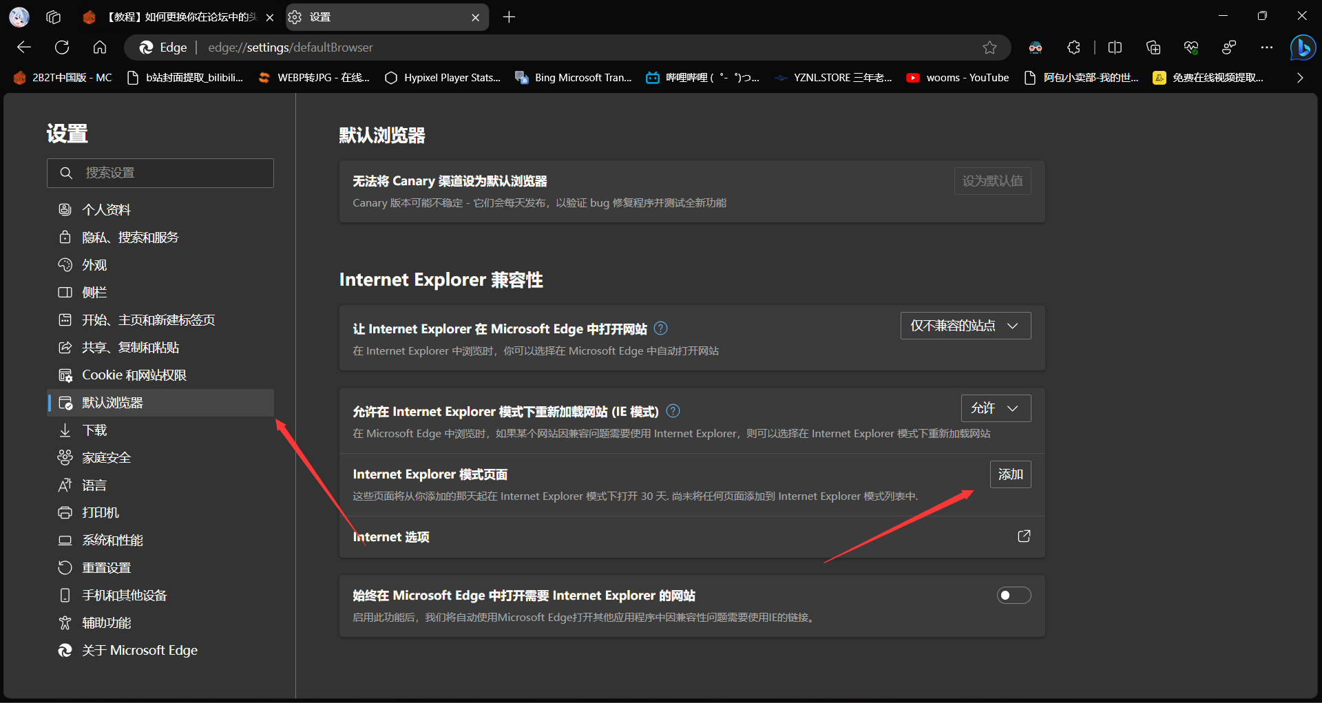Screen dimensions: 1322x703
Task: Click the share/connect toolbar icon
Action: 1229,48
